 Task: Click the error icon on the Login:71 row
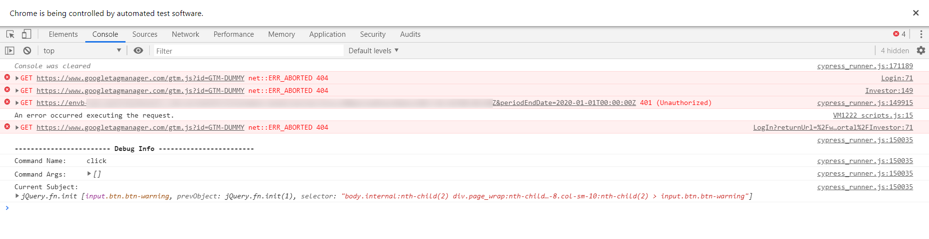point(7,77)
